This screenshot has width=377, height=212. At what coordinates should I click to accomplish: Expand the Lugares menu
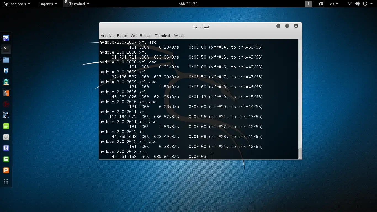tap(48, 4)
